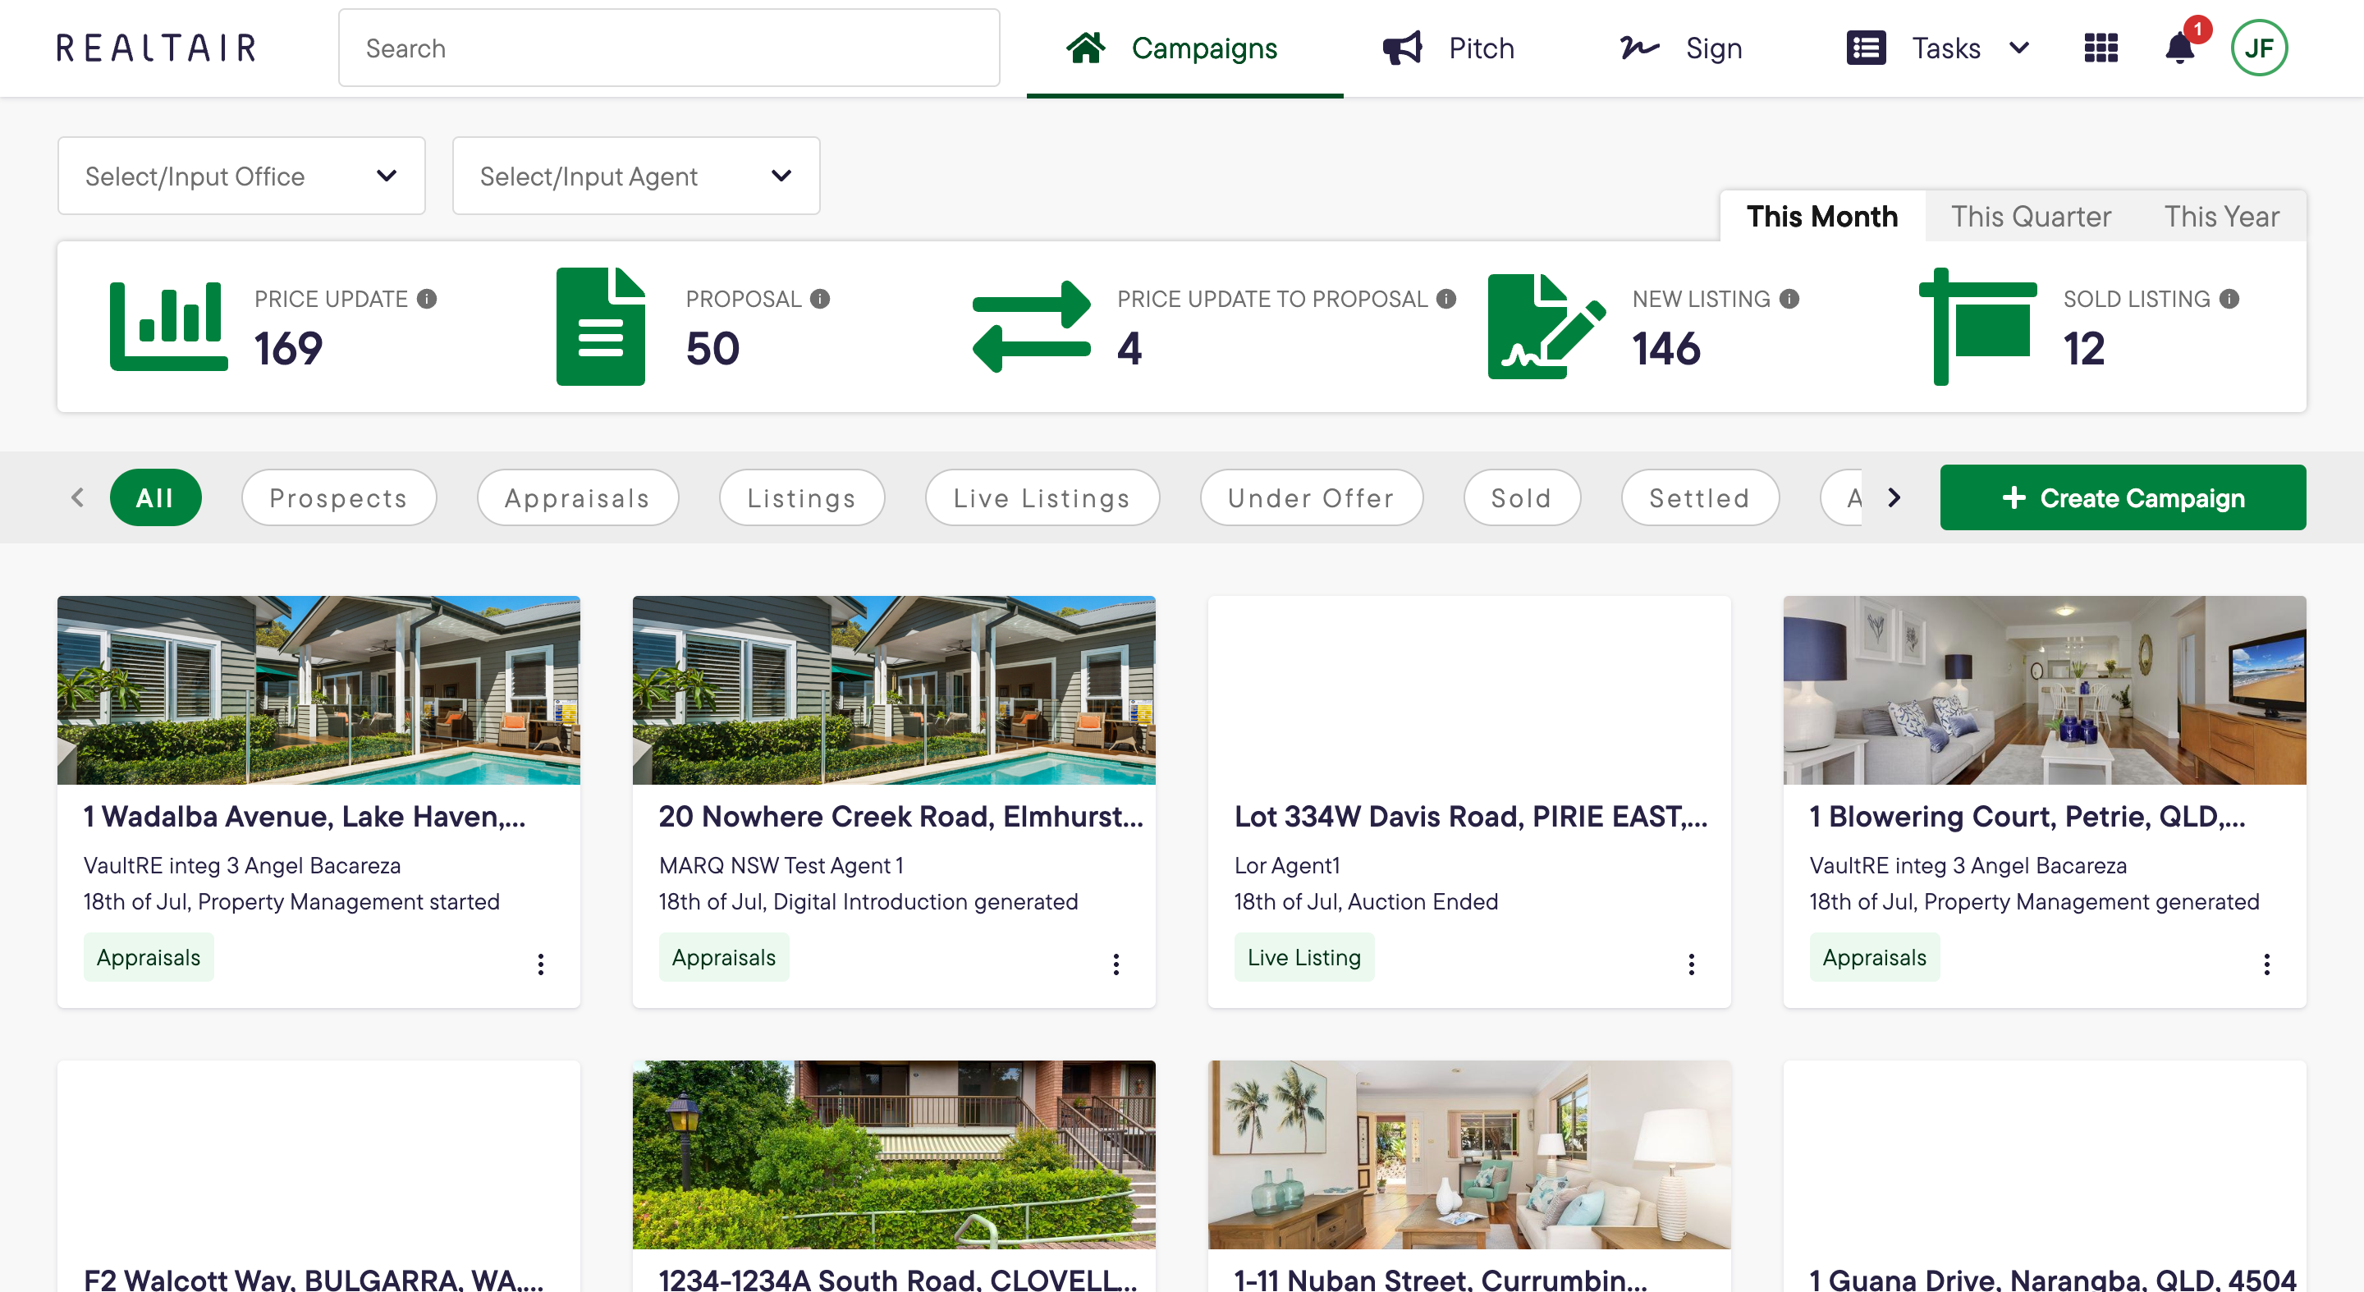2364x1292 pixels.
Task: Click the Sold Listing info icon
Action: pyautogui.click(x=2229, y=299)
